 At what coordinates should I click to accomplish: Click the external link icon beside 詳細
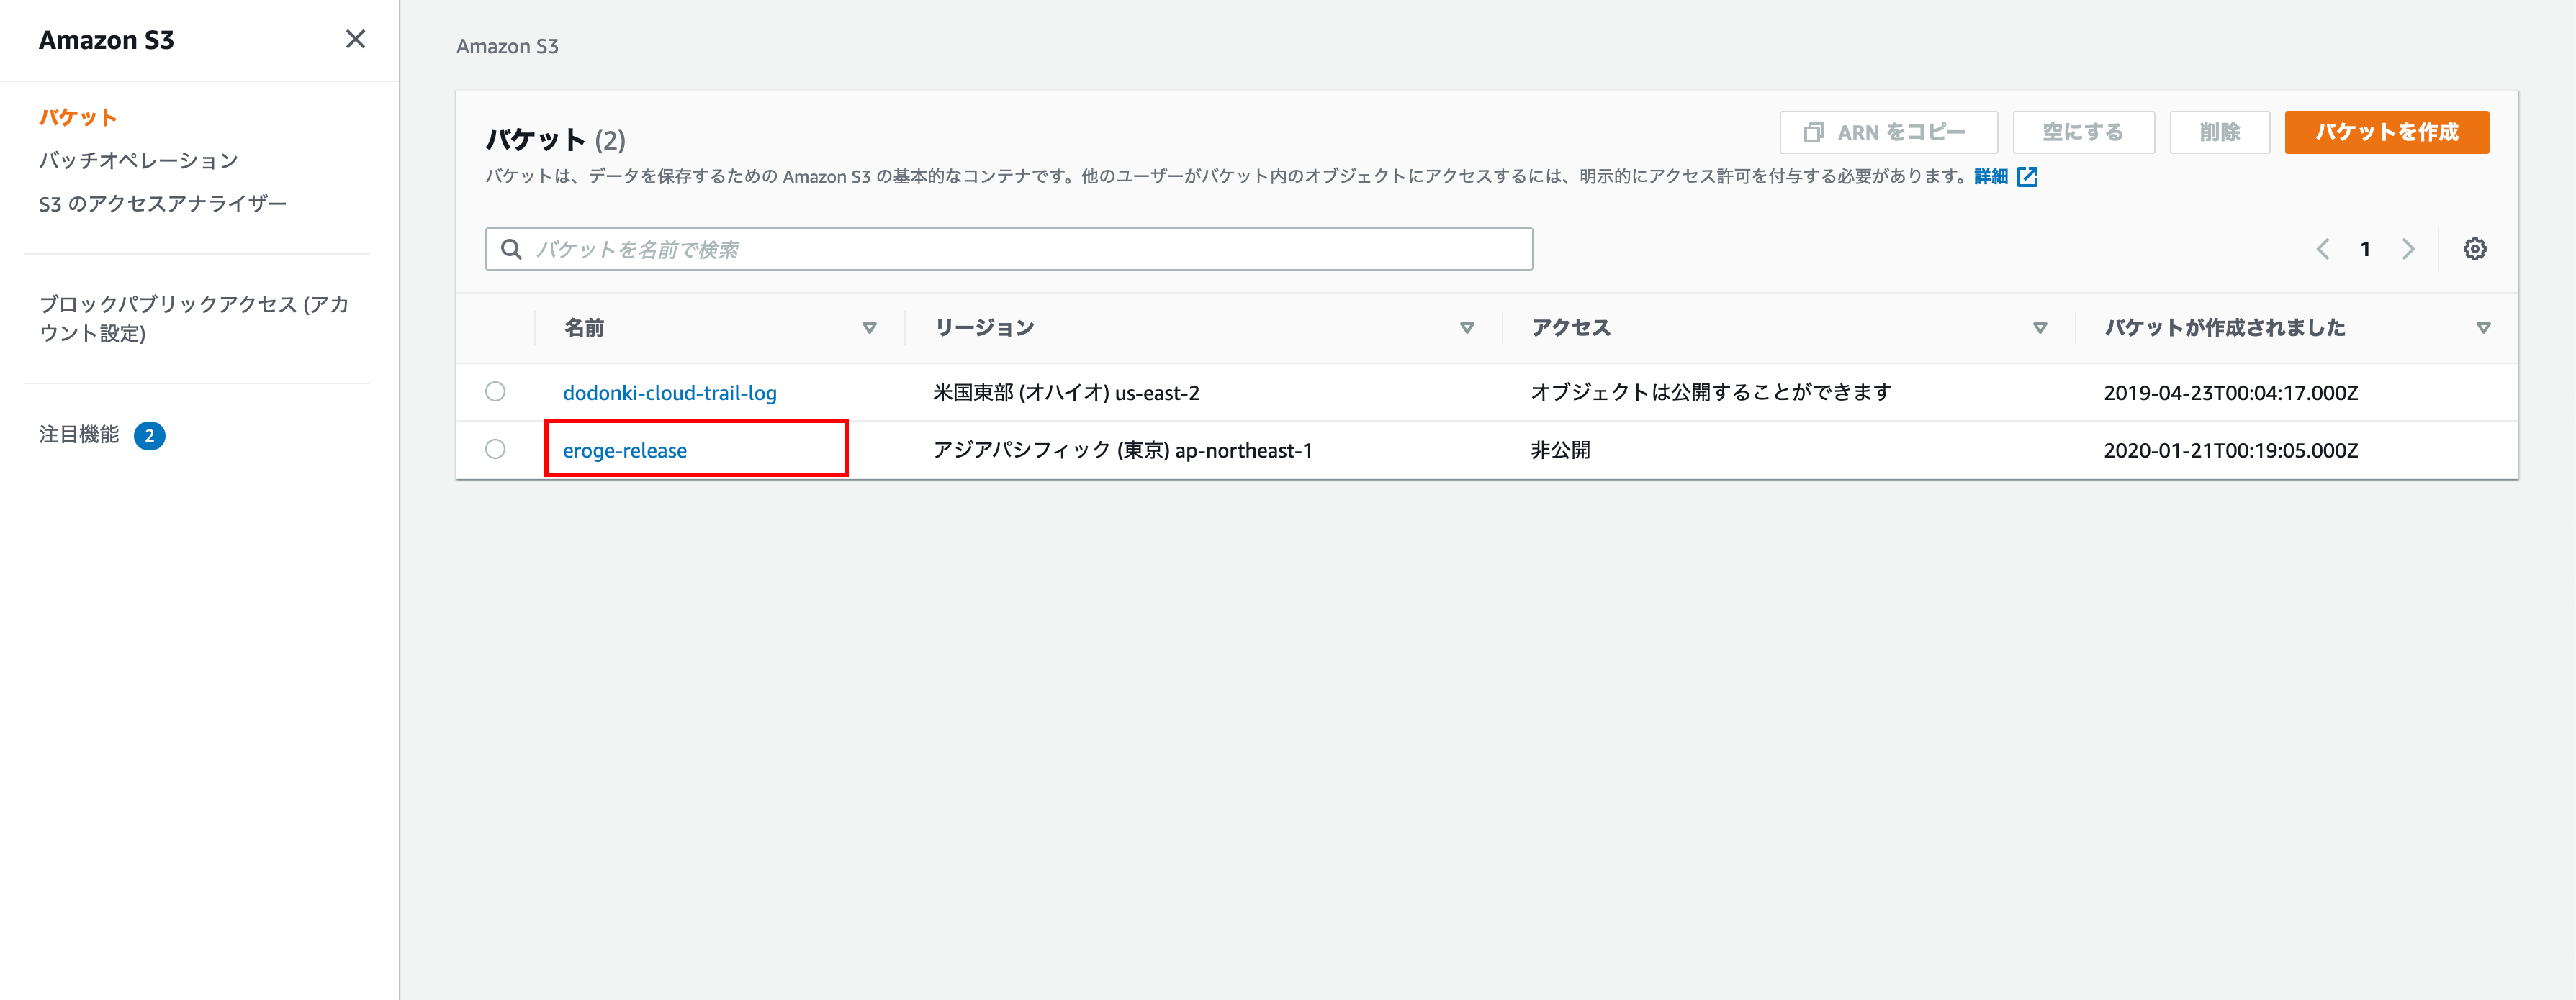pyautogui.click(x=2027, y=177)
